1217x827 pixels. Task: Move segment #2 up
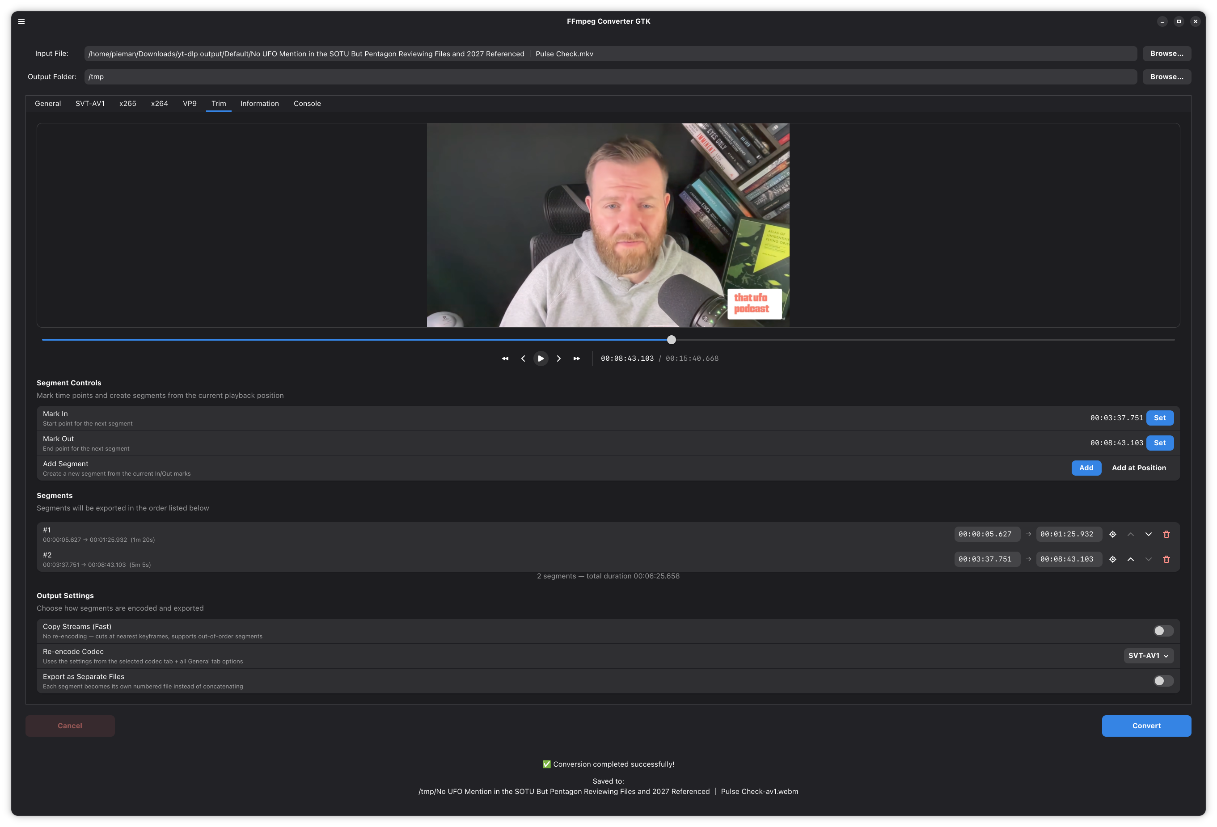1131,560
